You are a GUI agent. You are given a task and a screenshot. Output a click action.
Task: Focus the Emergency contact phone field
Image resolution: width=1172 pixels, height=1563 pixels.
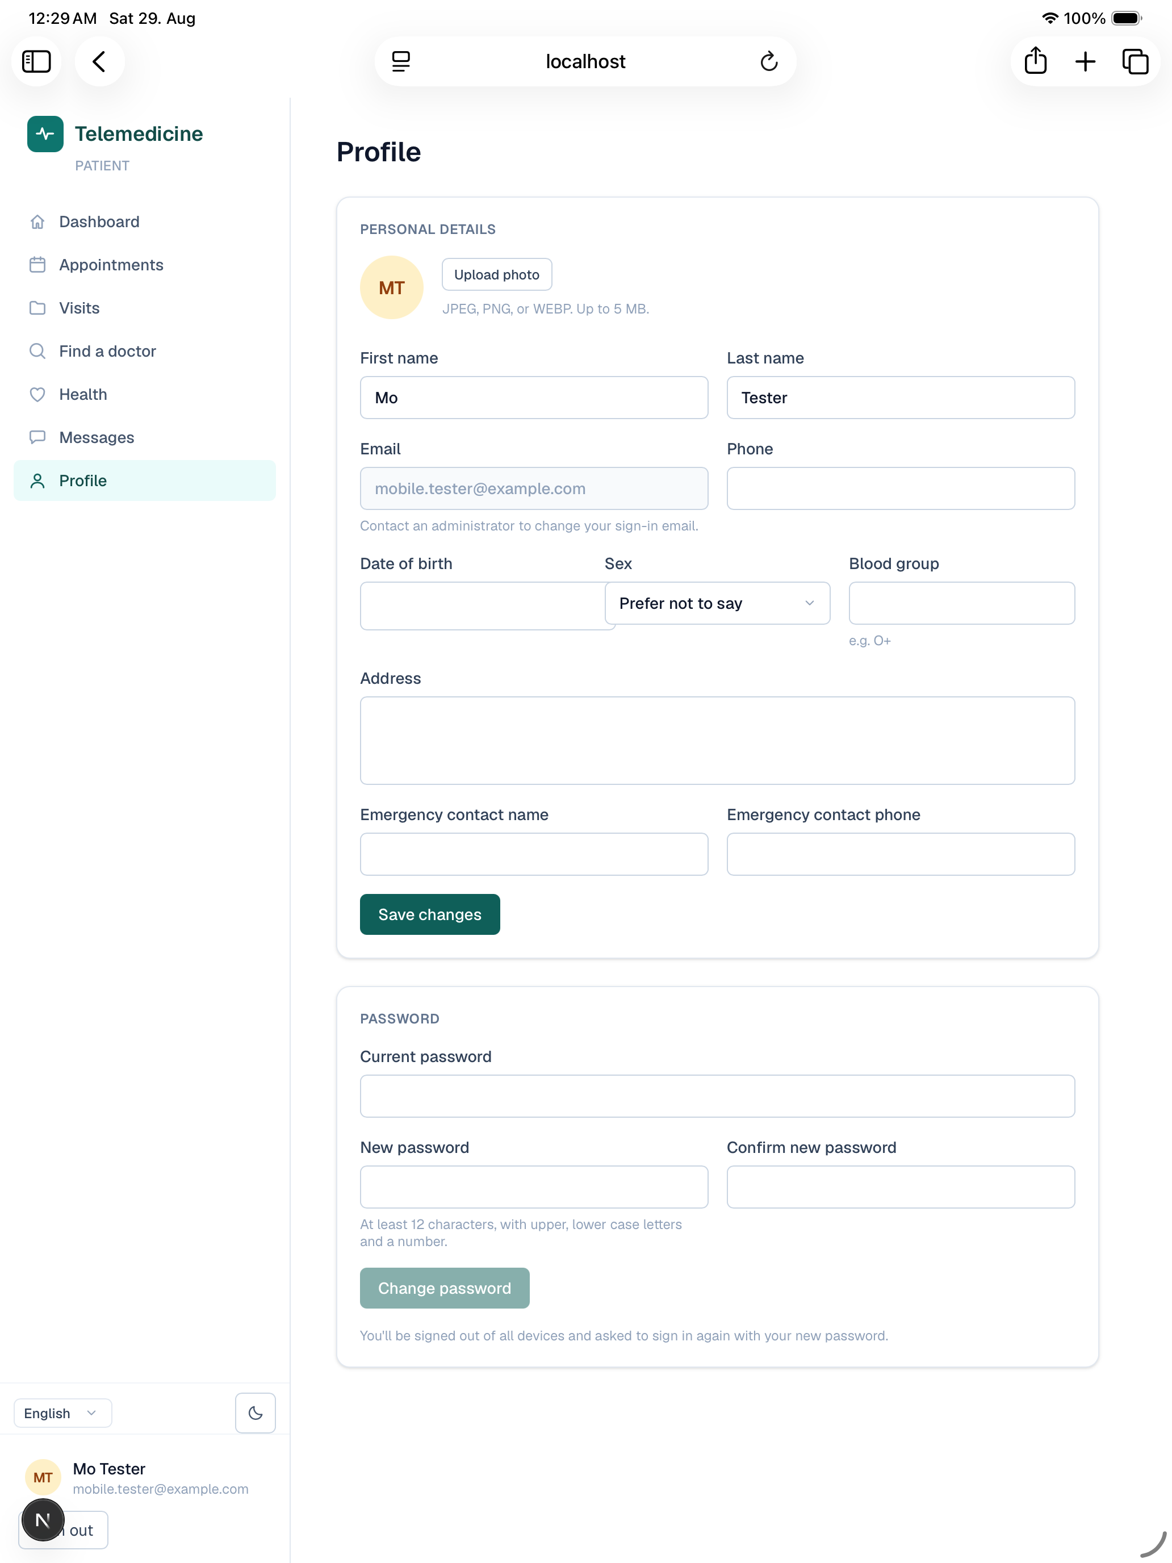pos(901,854)
